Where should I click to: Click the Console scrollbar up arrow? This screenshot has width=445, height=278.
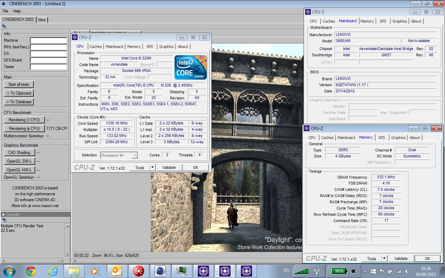click(67, 226)
